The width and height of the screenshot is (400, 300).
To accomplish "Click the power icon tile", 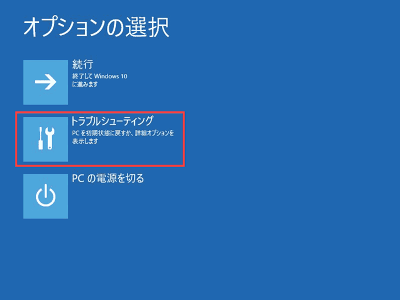I will pos(45,196).
